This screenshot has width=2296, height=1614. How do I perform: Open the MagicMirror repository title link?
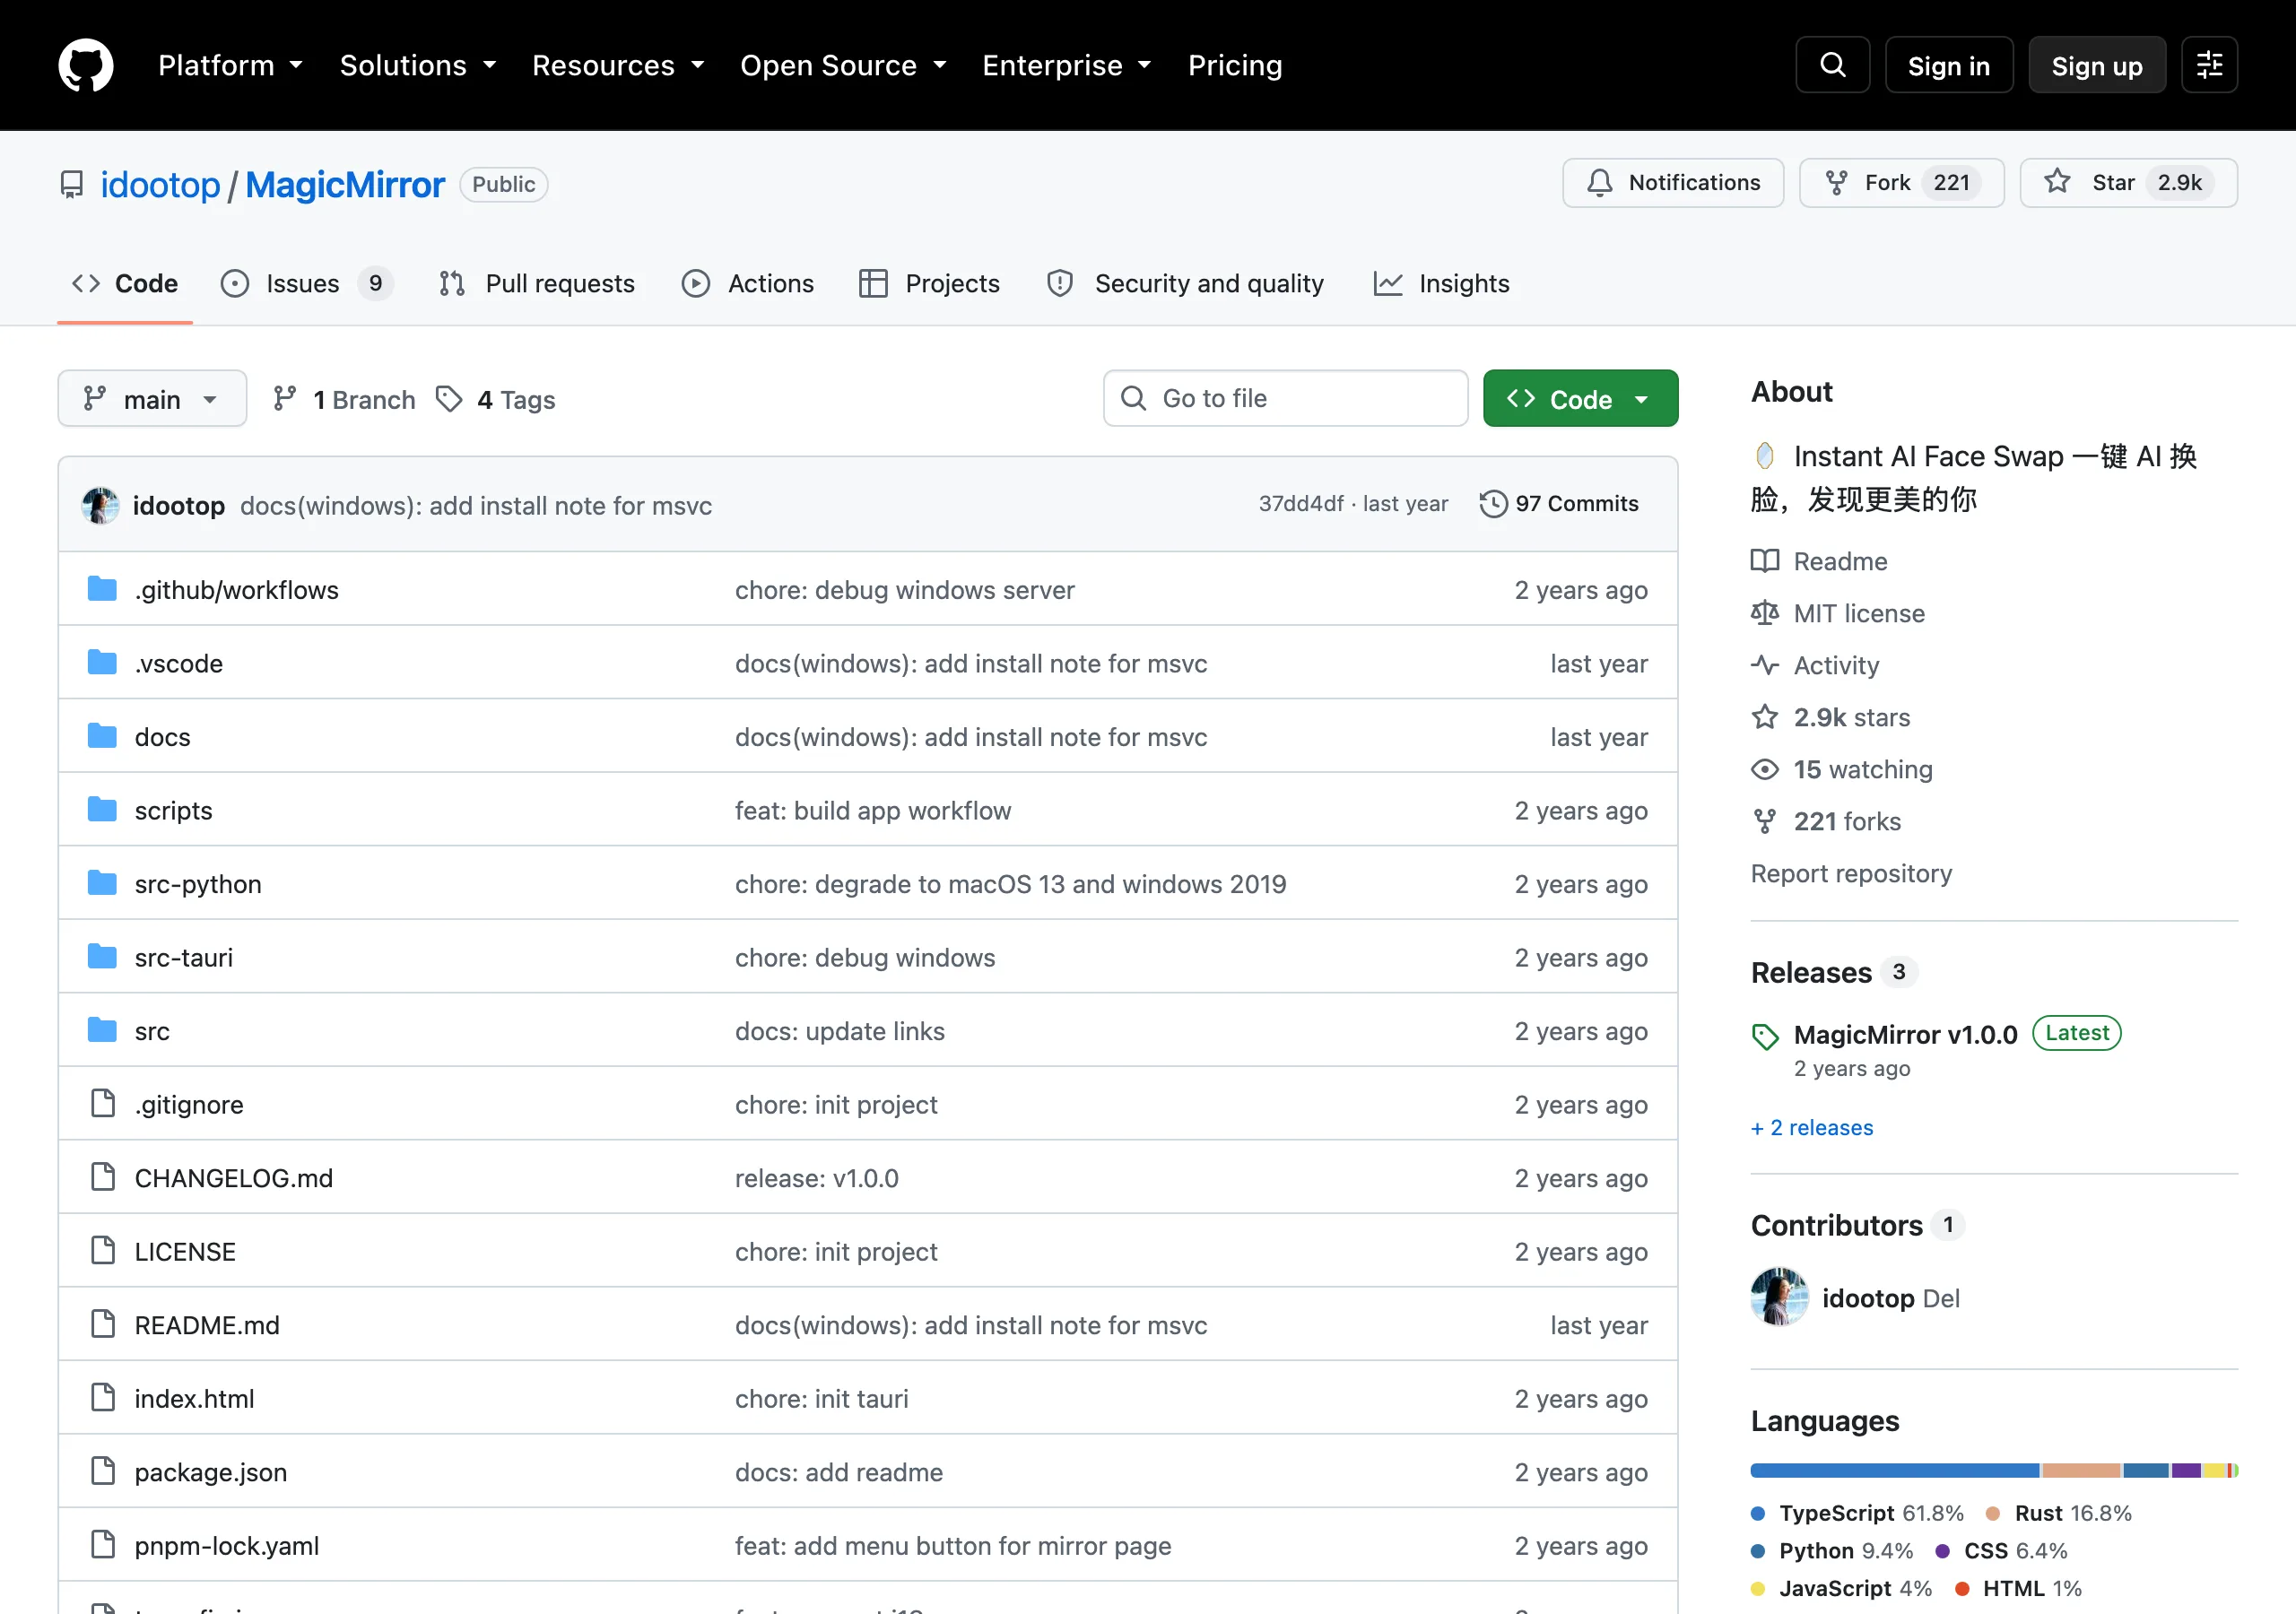(345, 185)
